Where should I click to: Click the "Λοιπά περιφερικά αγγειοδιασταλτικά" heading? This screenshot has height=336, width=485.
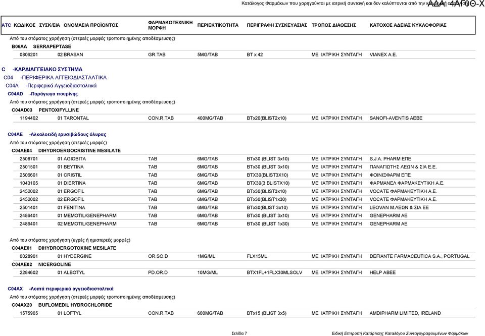click(x=71, y=289)
